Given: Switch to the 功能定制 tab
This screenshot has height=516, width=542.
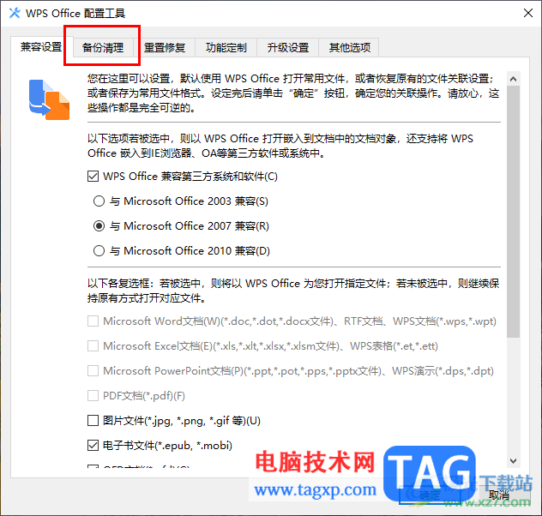Looking at the screenshot, I should (226, 47).
